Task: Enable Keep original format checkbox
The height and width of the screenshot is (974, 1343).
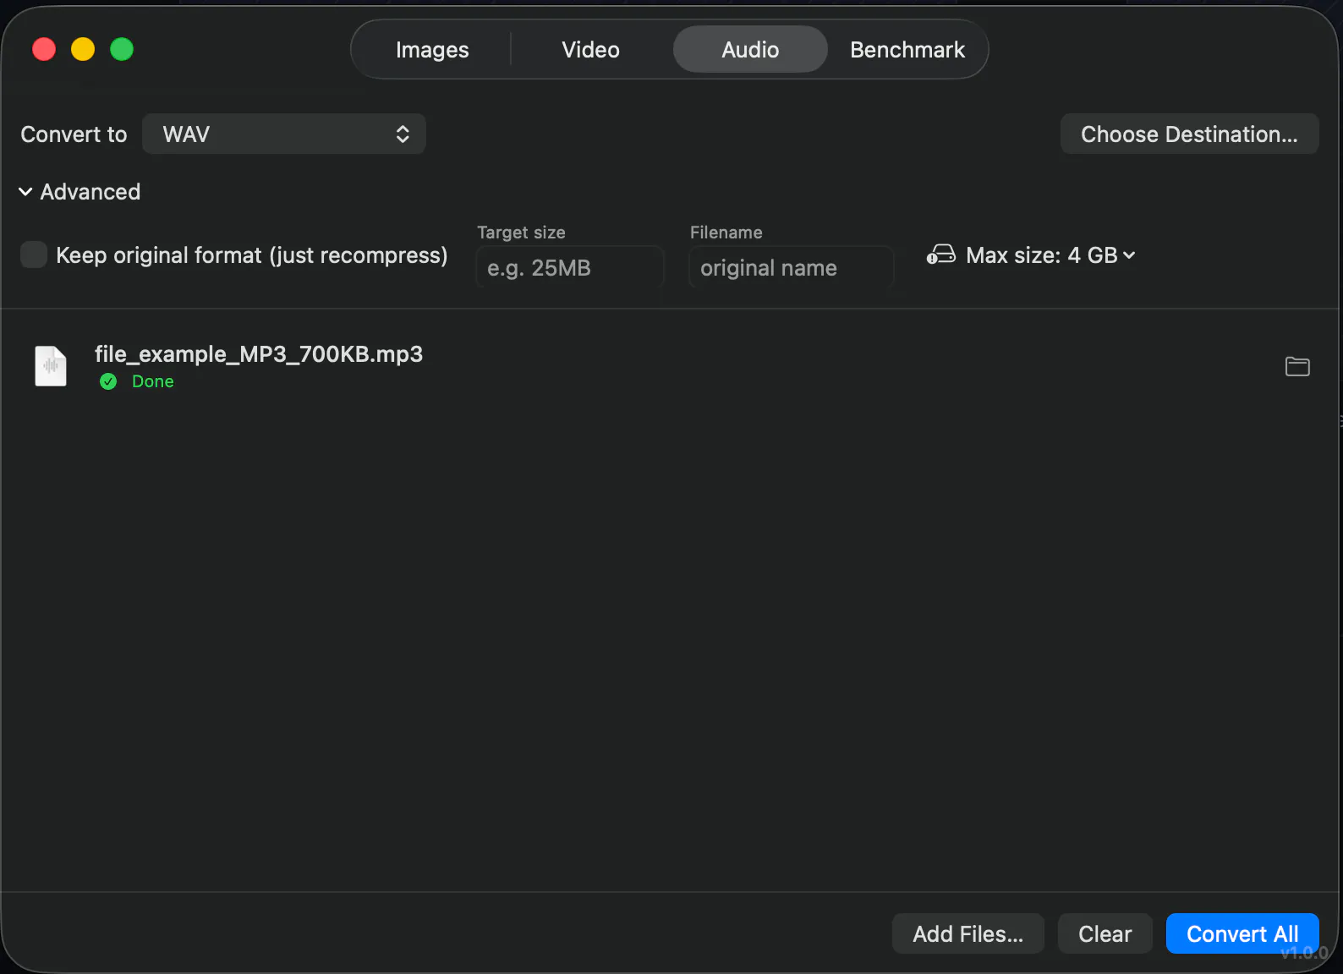Action: (34, 254)
